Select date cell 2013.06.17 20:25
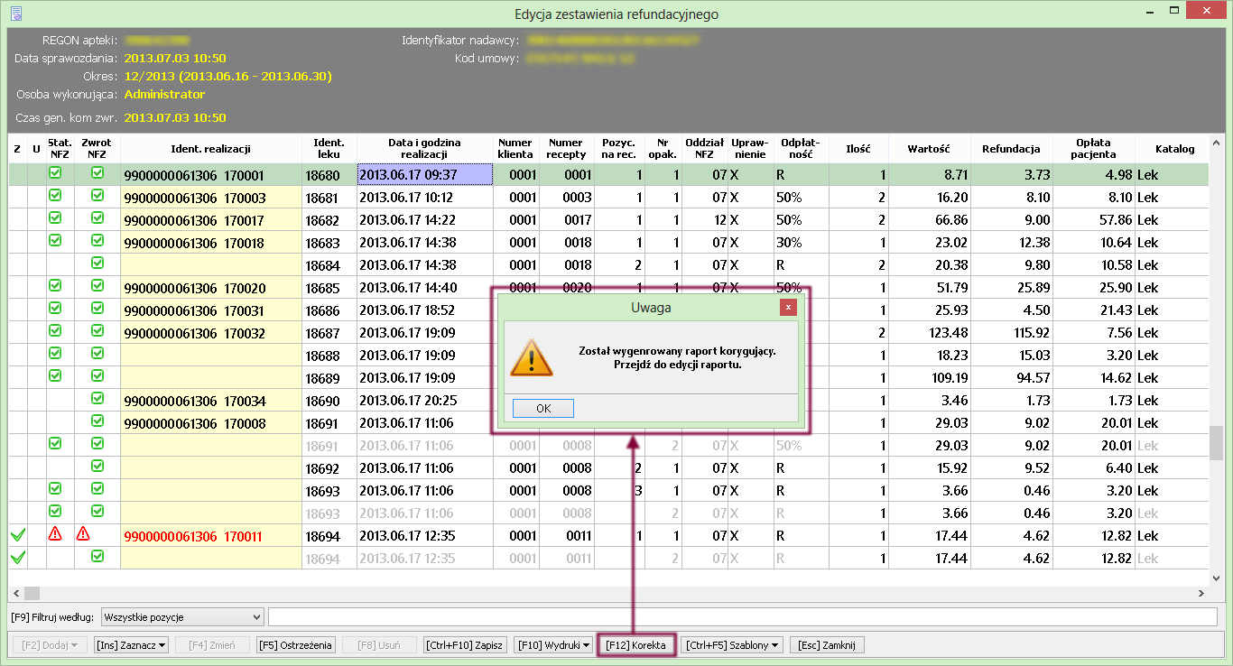The image size is (1233, 666). 424,400
